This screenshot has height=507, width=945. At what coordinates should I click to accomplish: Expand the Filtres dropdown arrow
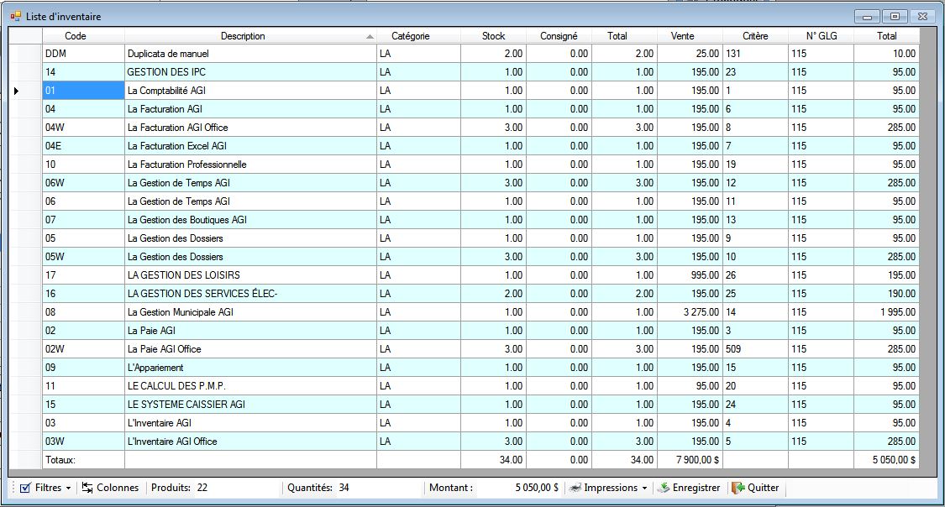click(x=68, y=489)
